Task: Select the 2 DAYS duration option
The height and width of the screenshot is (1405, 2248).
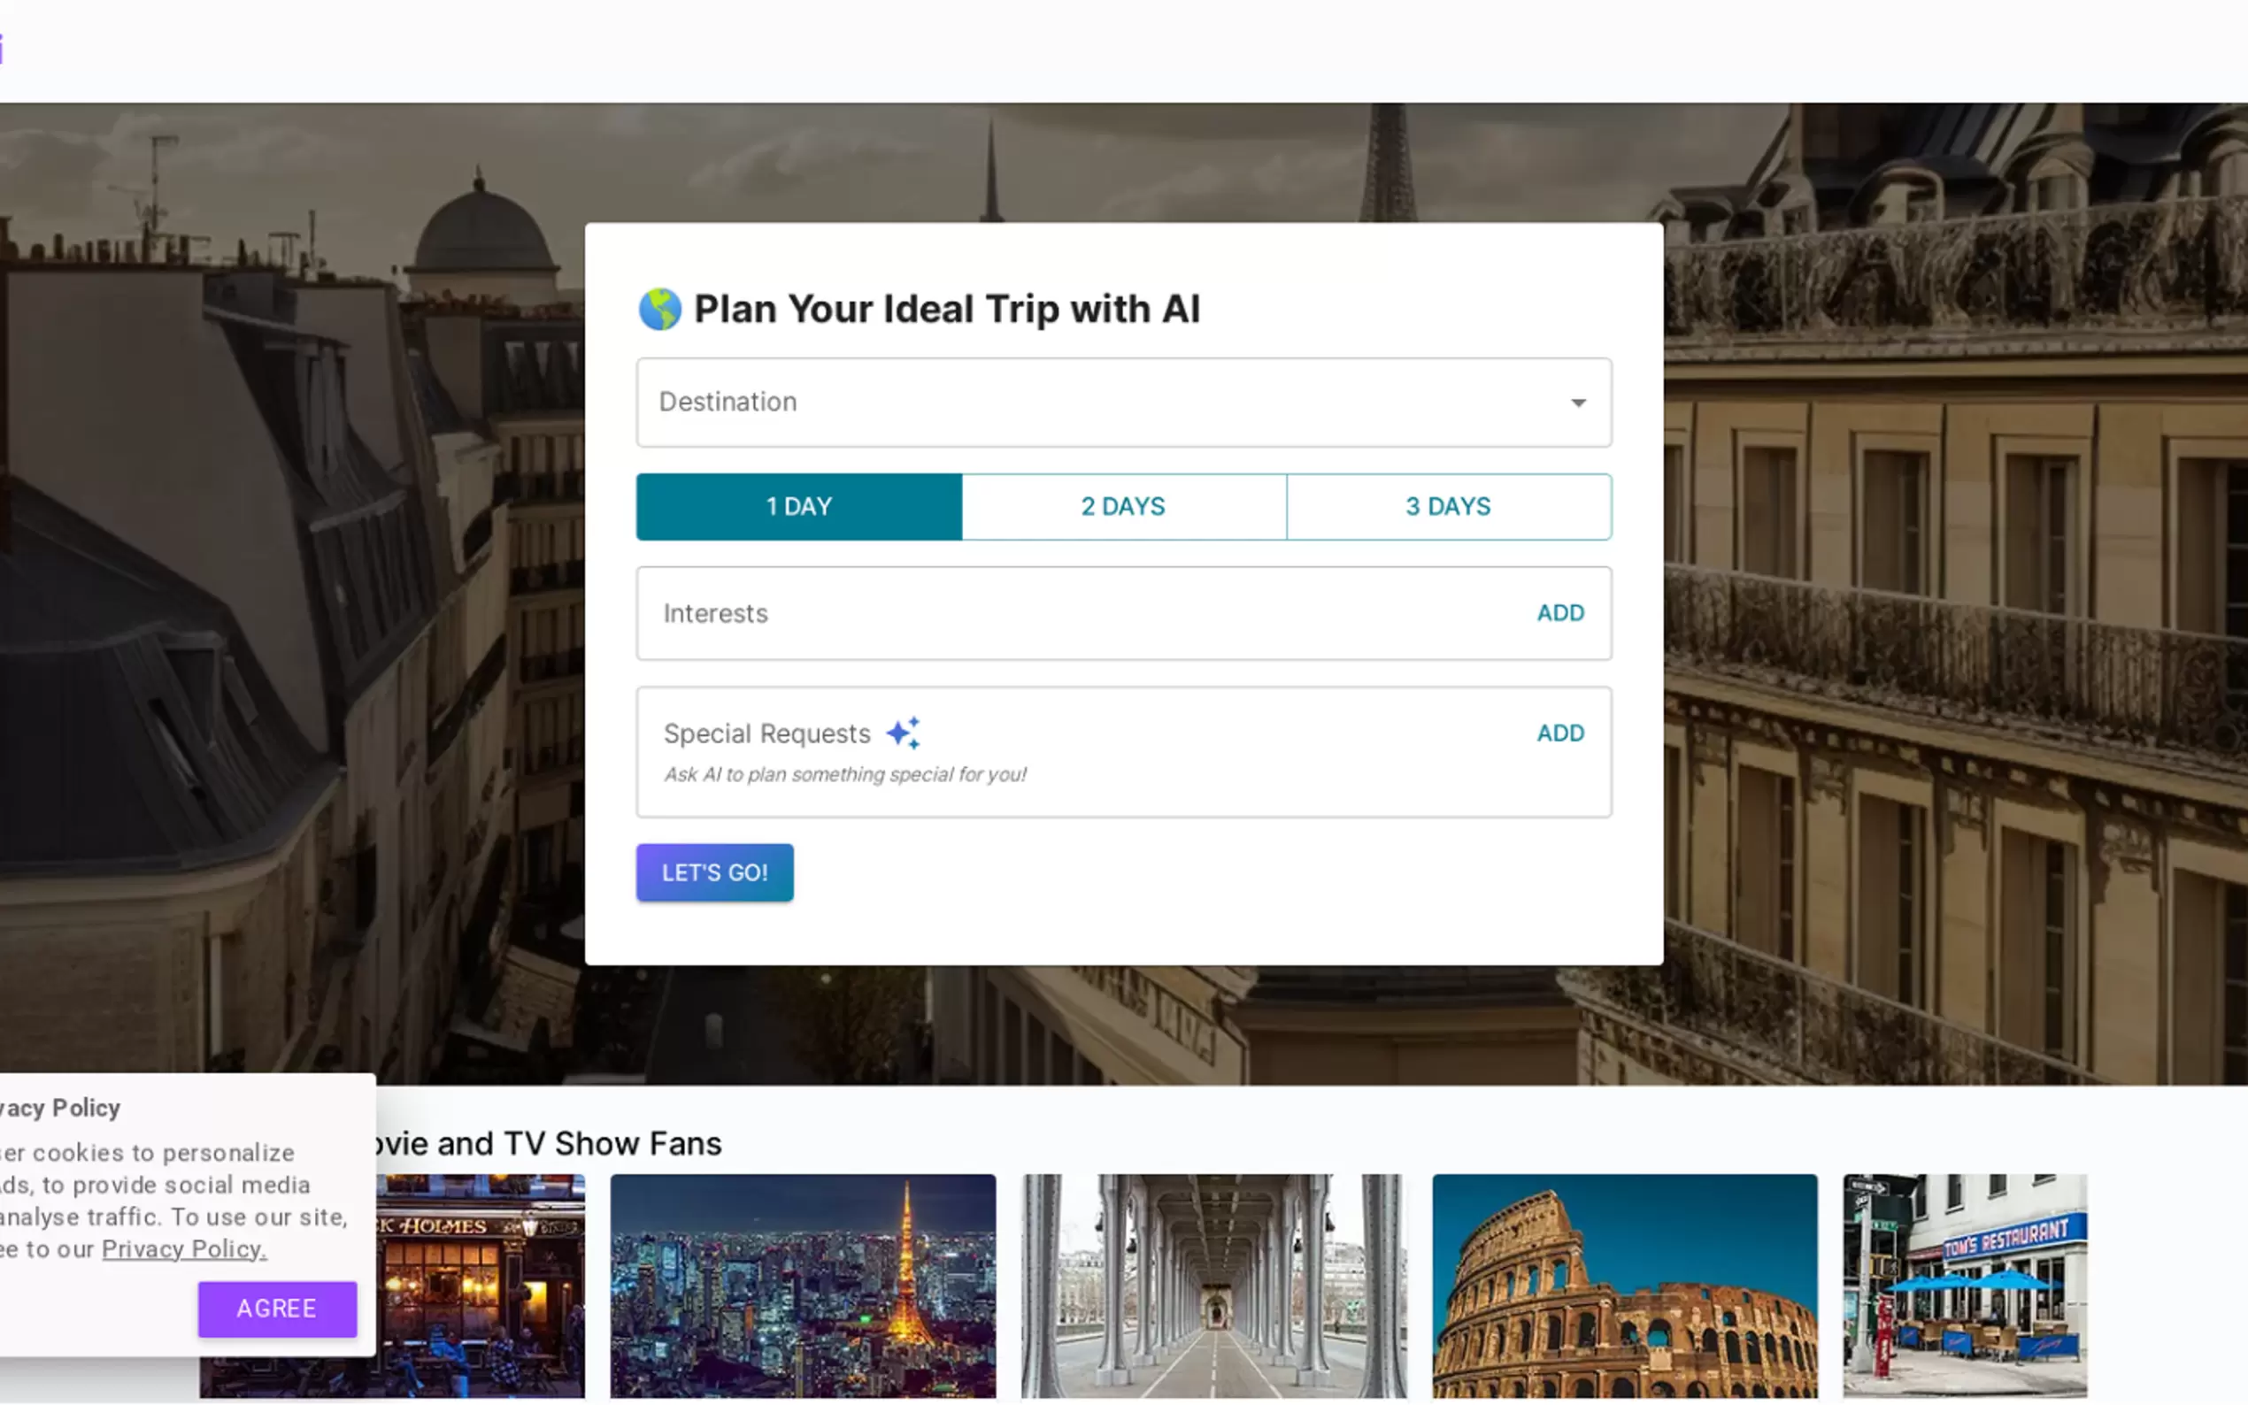Action: point(1123,506)
